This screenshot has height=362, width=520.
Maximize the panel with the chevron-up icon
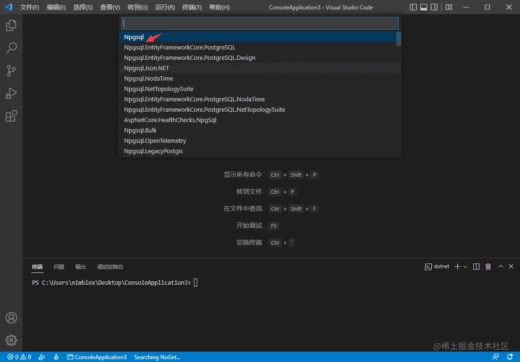click(501, 266)
